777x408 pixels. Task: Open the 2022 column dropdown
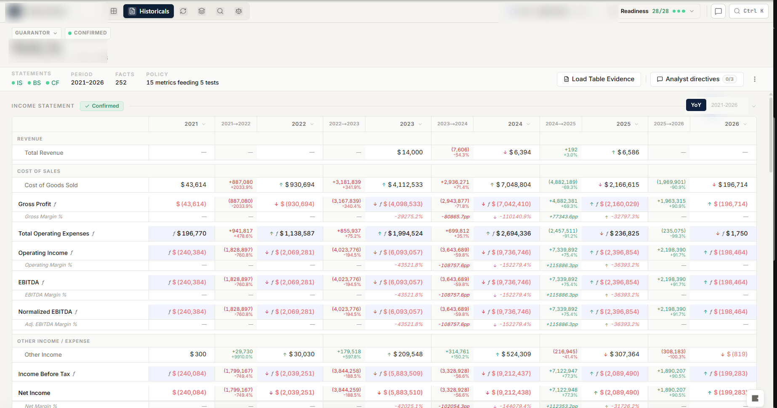click(x=312, y=124)
